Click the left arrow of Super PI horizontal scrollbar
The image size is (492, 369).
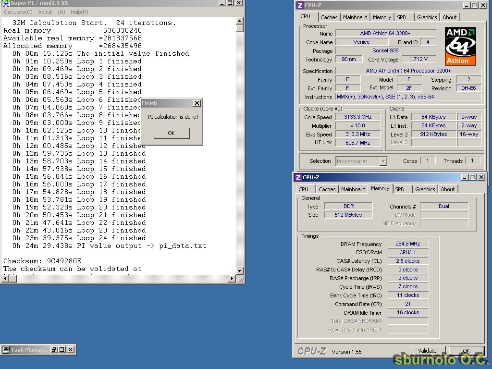pyautogui.click(x=5, y=278)
